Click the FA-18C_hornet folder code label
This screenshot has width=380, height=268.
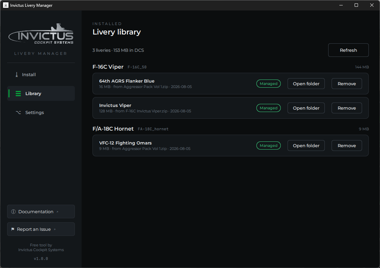[153, 129]
